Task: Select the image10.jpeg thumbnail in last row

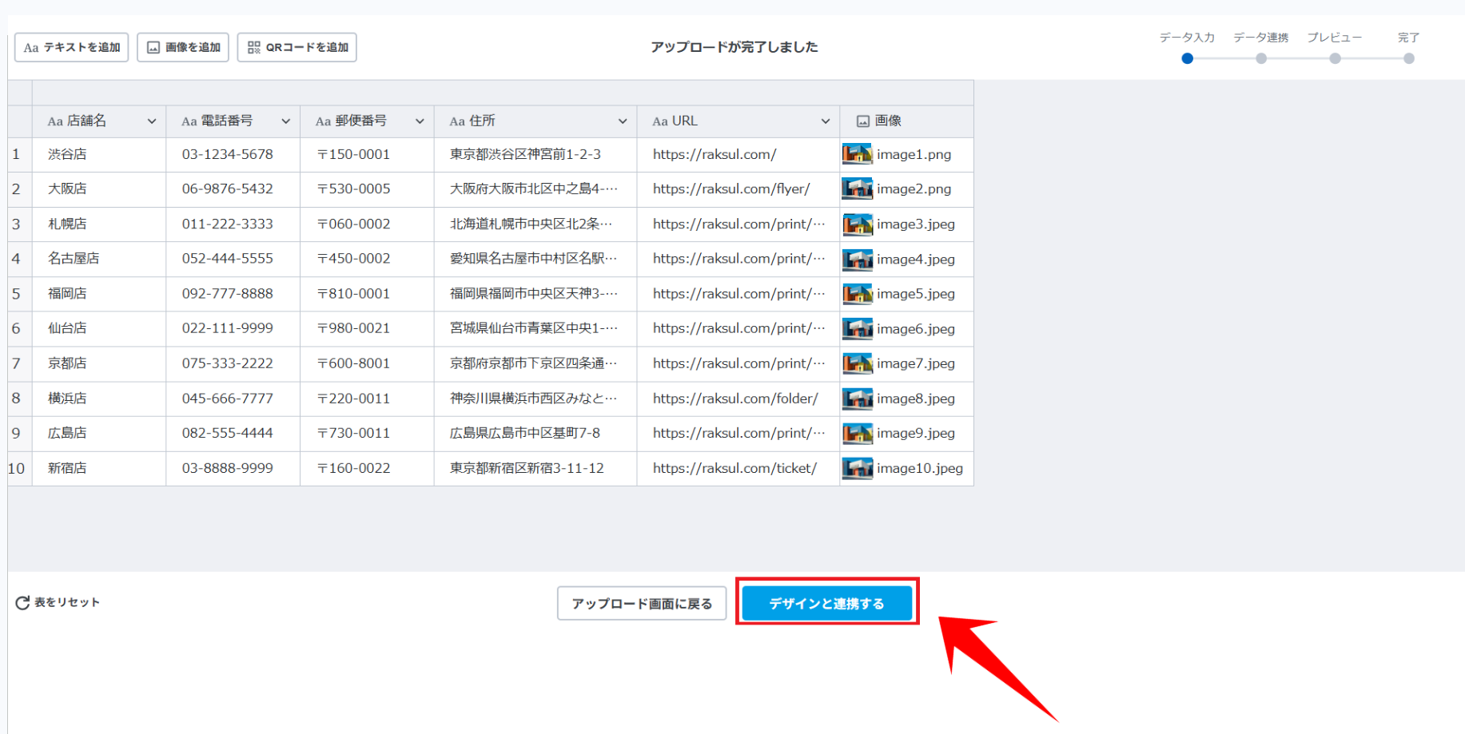Action: click(857, 468)
